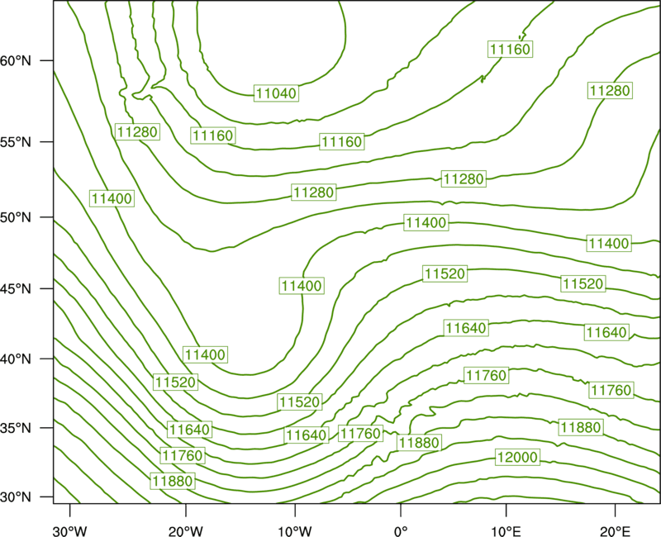This screenshot has height=537, width=661.
Task: Pick the northernmost 11760 contour label
Action: point(486,375)
